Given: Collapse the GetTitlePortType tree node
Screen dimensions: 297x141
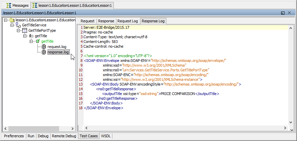Looking at the screenshot, I should [x=18, y=30].
